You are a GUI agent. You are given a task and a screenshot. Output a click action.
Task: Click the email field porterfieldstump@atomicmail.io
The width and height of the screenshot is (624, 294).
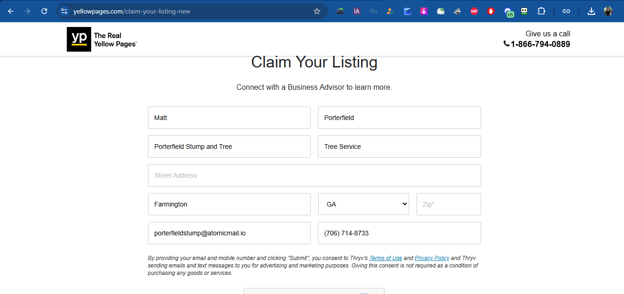point(229,233)
